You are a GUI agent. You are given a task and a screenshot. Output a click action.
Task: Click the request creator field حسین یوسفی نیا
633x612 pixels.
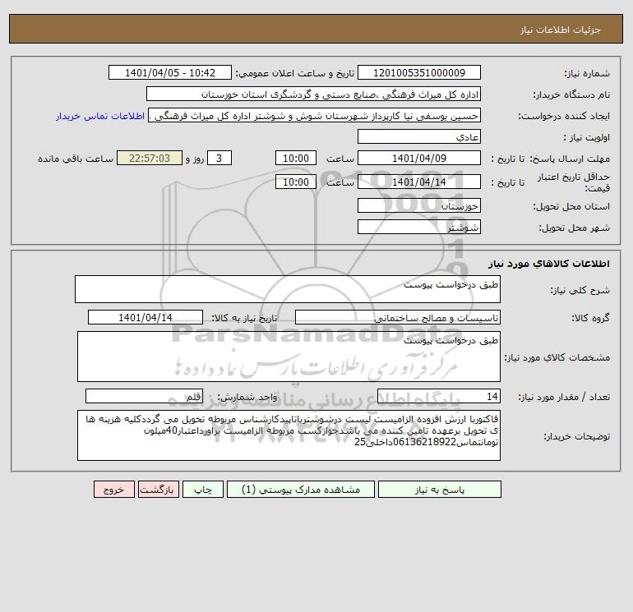315,115
